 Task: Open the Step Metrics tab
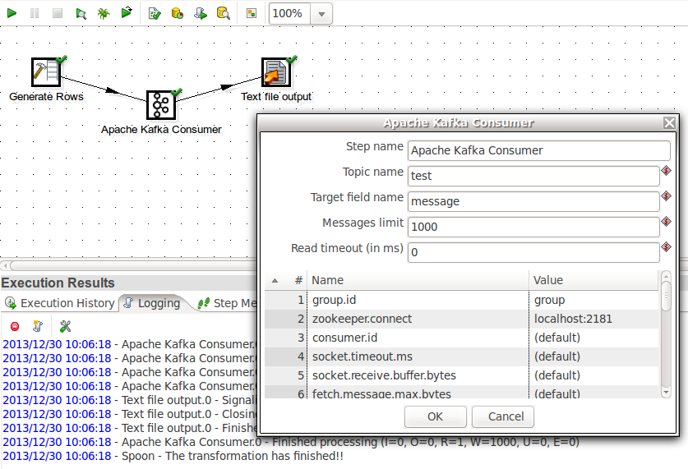tap(228, 303)
